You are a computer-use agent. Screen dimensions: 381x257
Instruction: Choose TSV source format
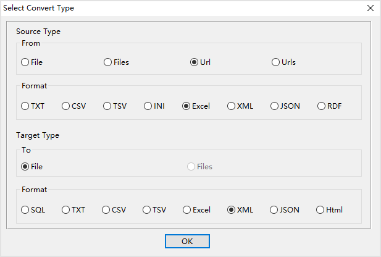point(107,106)
